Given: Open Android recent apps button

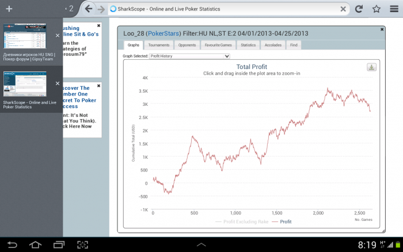Looking at the screenshot, I should click(59, 245).
